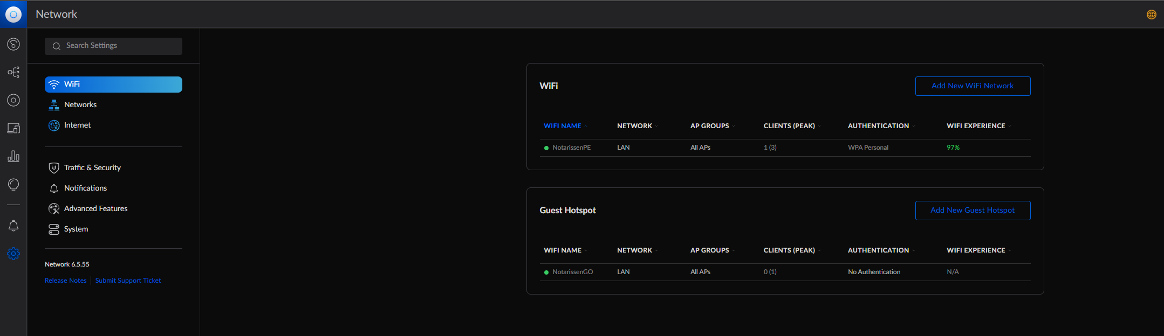Click the orange globe icon at top right
Screen dimensions: 1164x336
pos(1151,15)
